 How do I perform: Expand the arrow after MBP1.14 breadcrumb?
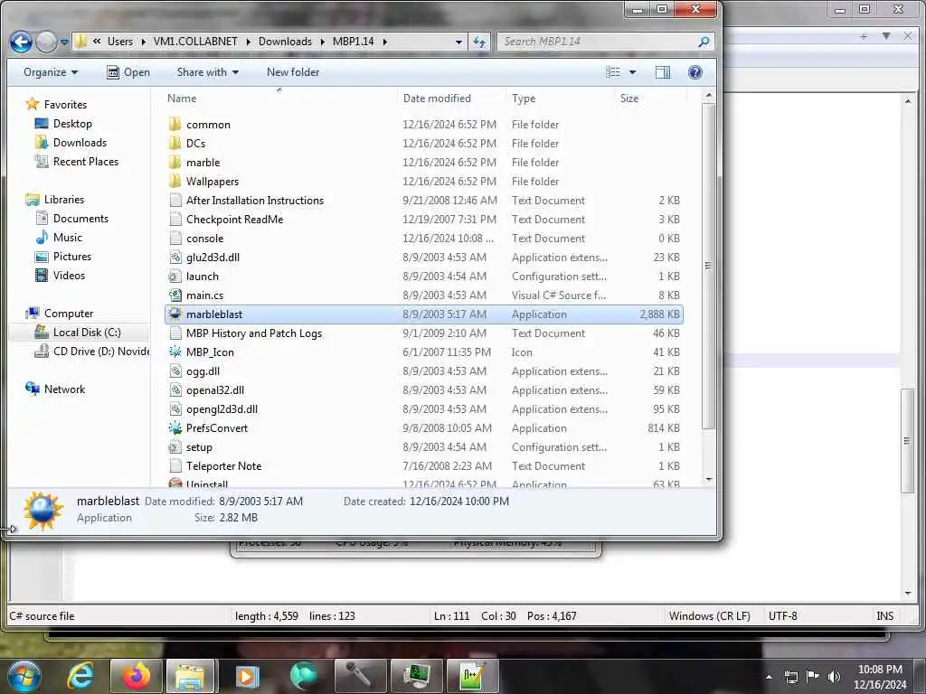[x=385, y=42]
